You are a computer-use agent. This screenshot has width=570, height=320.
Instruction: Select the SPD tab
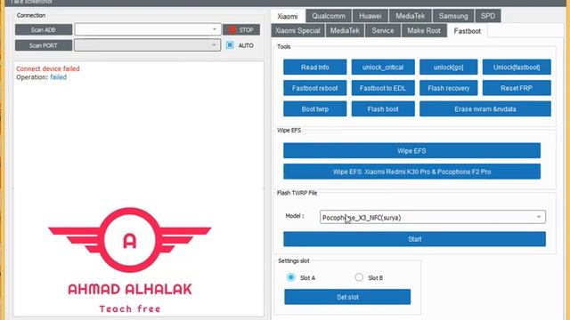[488, 16]
